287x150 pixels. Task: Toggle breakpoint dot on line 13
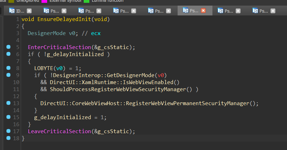[8, 103]
